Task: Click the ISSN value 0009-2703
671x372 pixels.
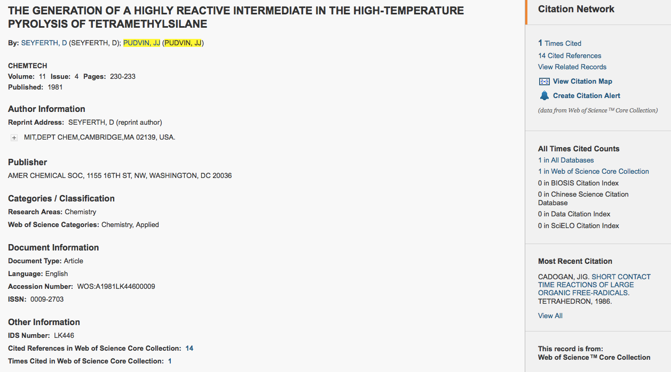Action: [47, 300]
